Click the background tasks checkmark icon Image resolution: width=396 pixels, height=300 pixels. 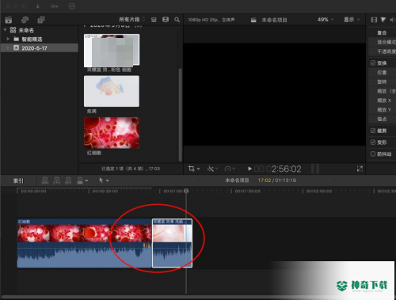coord(72,6)
